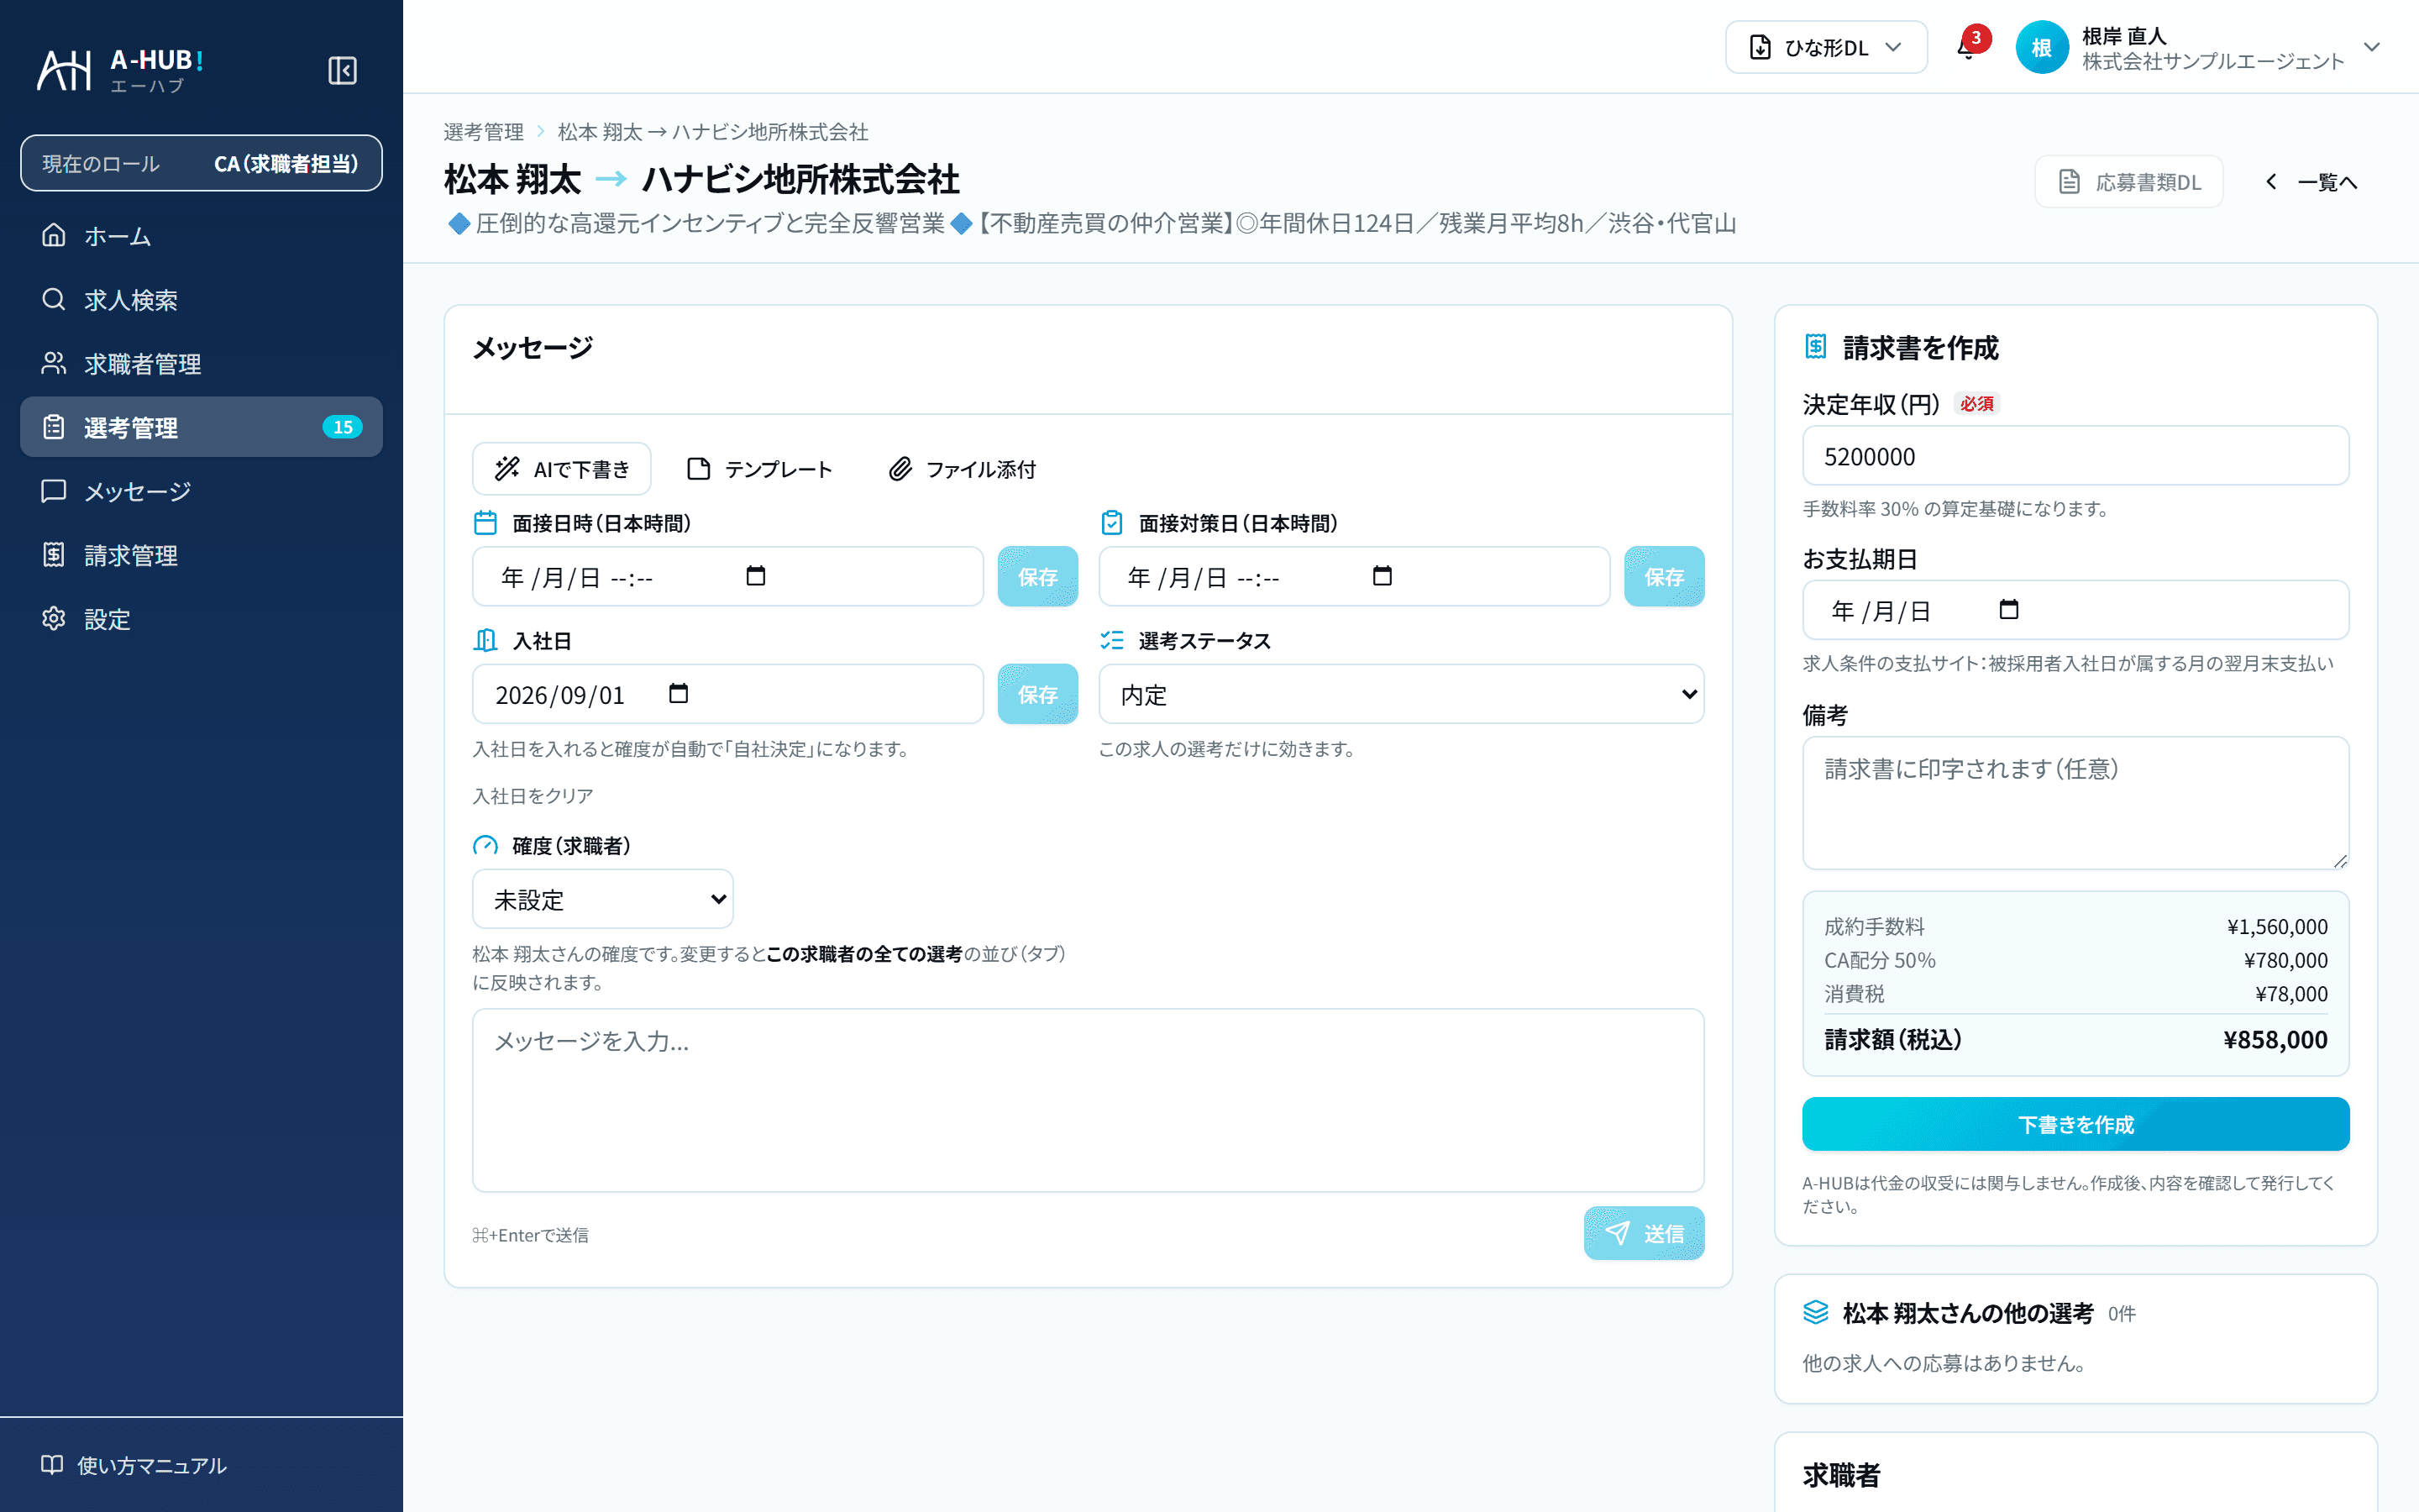Screen dimensions: 2419x1512
Task: Click 入社日をクリア link
Action: click(x=533, y=796)
